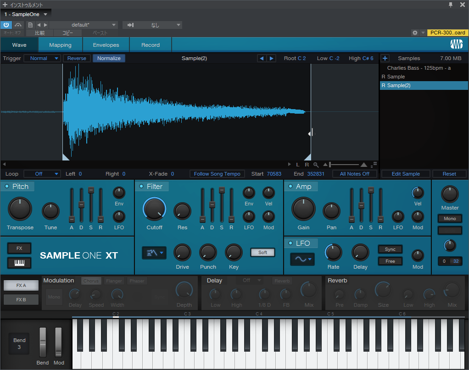Toggle the FX panel button
This screenshot has width=469, height=370.
tap(19, 249)
